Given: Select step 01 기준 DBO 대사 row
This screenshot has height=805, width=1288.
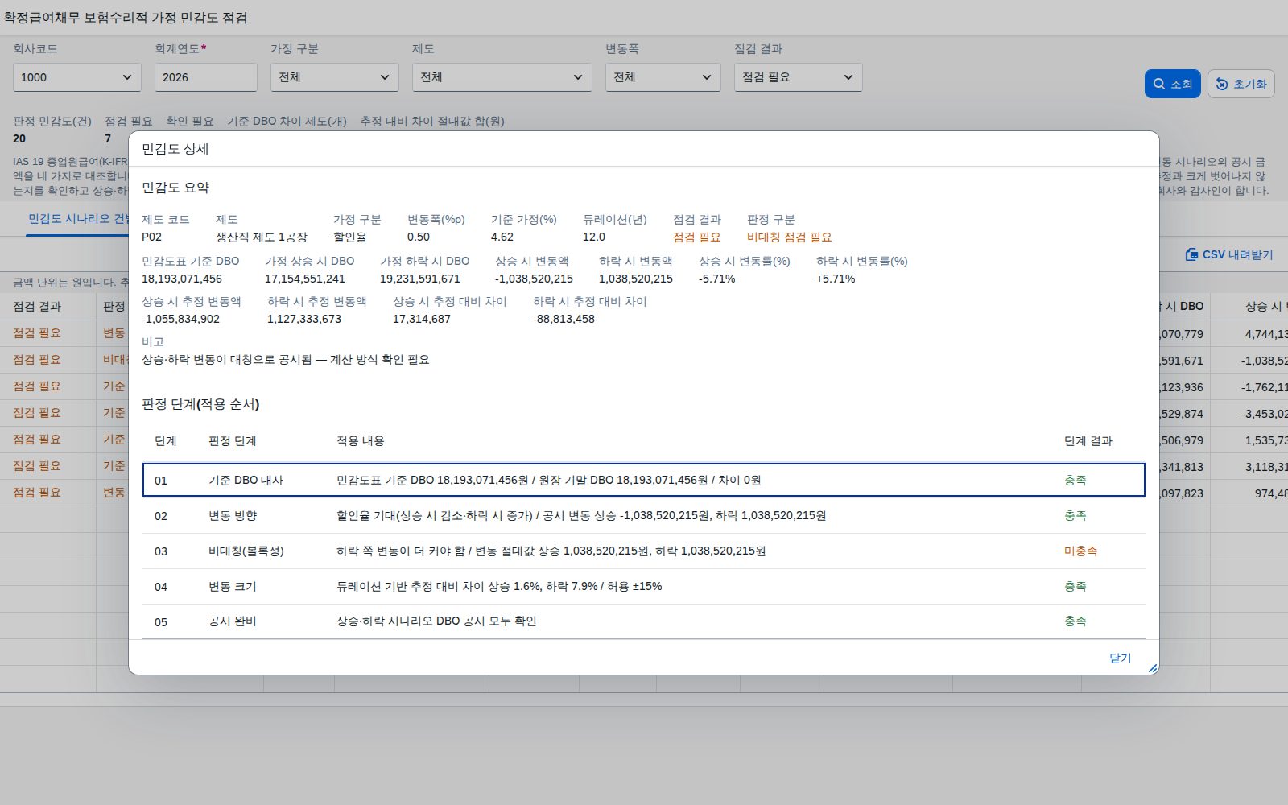Looking at the screenshot, I should (644, 480).
